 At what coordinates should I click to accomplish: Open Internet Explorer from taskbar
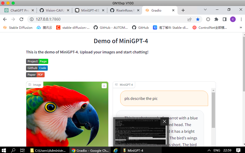[116, 150]
